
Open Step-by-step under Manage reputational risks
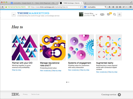pyautogui.click(x=57, y=71)
